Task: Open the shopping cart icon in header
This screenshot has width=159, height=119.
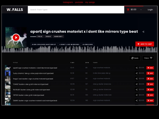Action: pyautogui.click(x=128, y=10)
